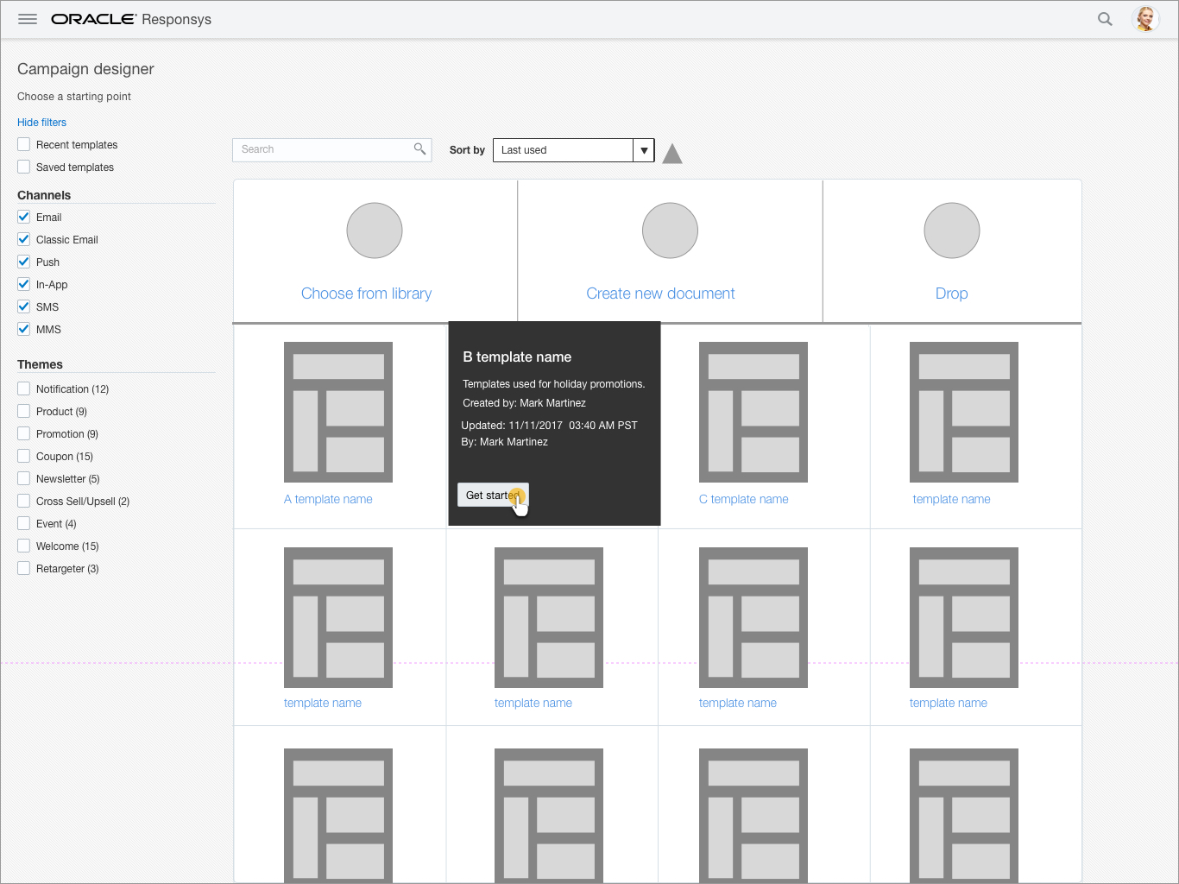Select the A template thumbnail

click(338, 412)
